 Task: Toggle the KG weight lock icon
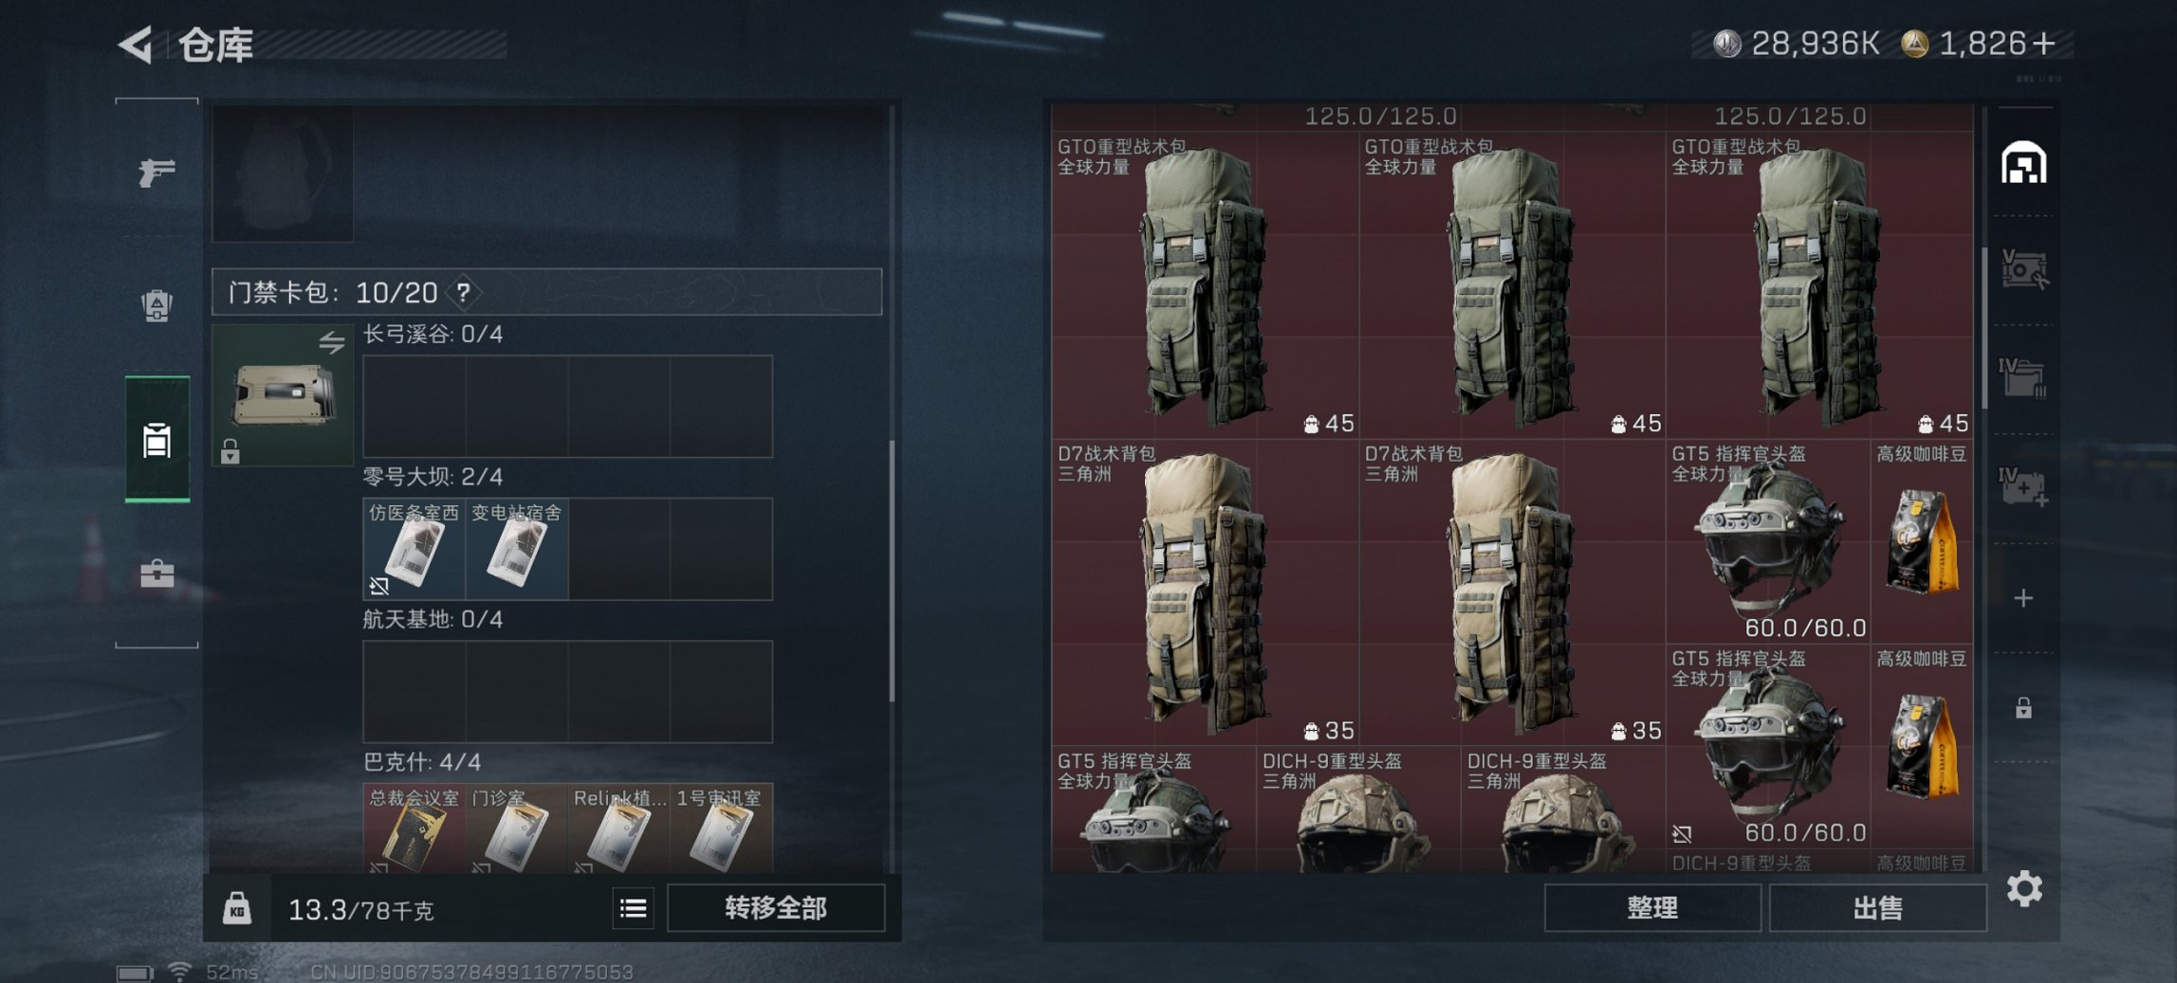pos(237,908)
